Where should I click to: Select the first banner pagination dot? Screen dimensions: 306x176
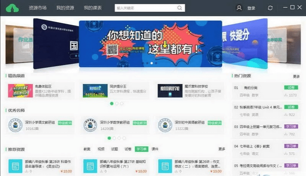pyautogui.click(x=143, y=63)
